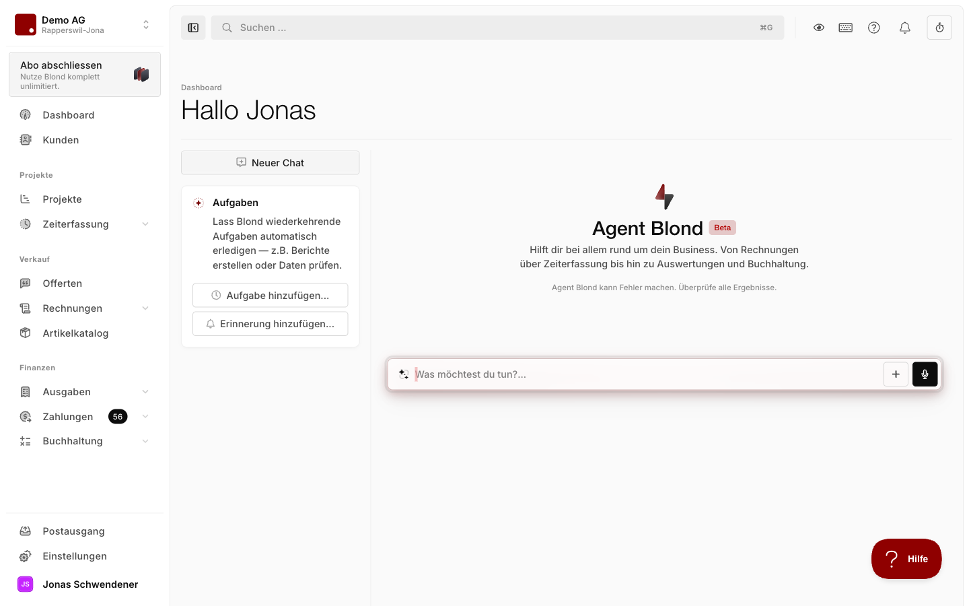Expand the Rechnungen submenu chevron

pos(145,308)
